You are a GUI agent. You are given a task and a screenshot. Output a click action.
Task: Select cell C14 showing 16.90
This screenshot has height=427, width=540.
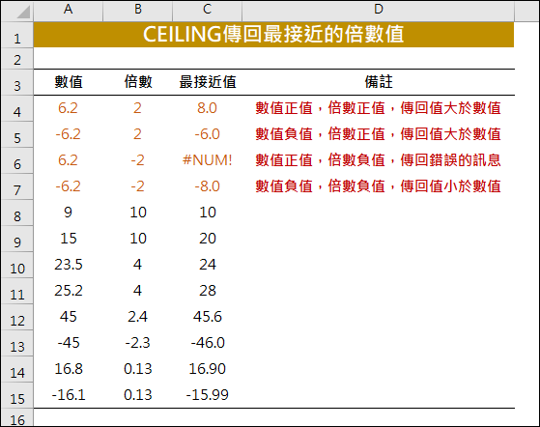tap(208, 369)
